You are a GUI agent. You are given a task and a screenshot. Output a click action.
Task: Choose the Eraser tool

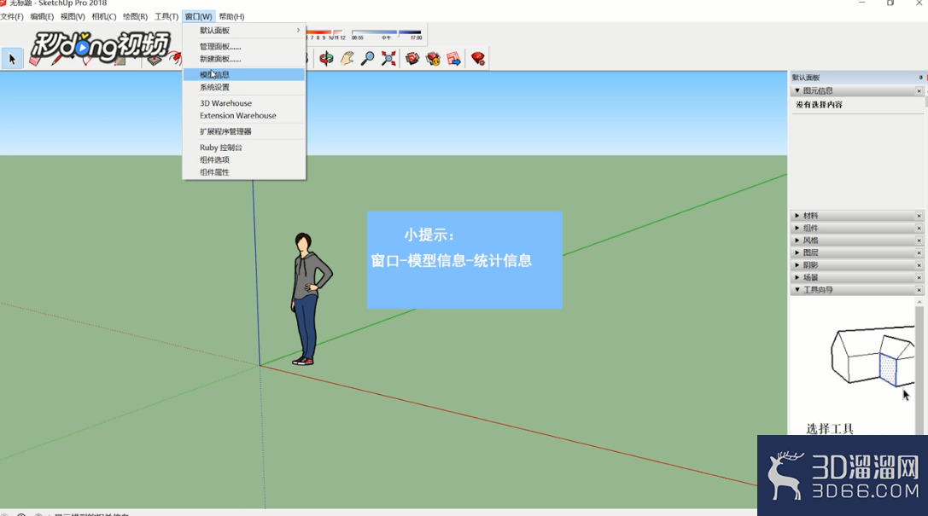pos(36,60)
